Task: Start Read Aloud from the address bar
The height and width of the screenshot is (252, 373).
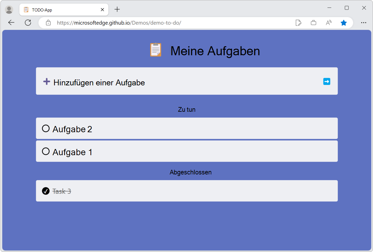Action: click(x=329, y=22)
